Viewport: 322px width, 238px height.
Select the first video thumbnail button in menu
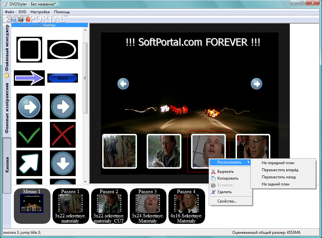click(119, 151)
